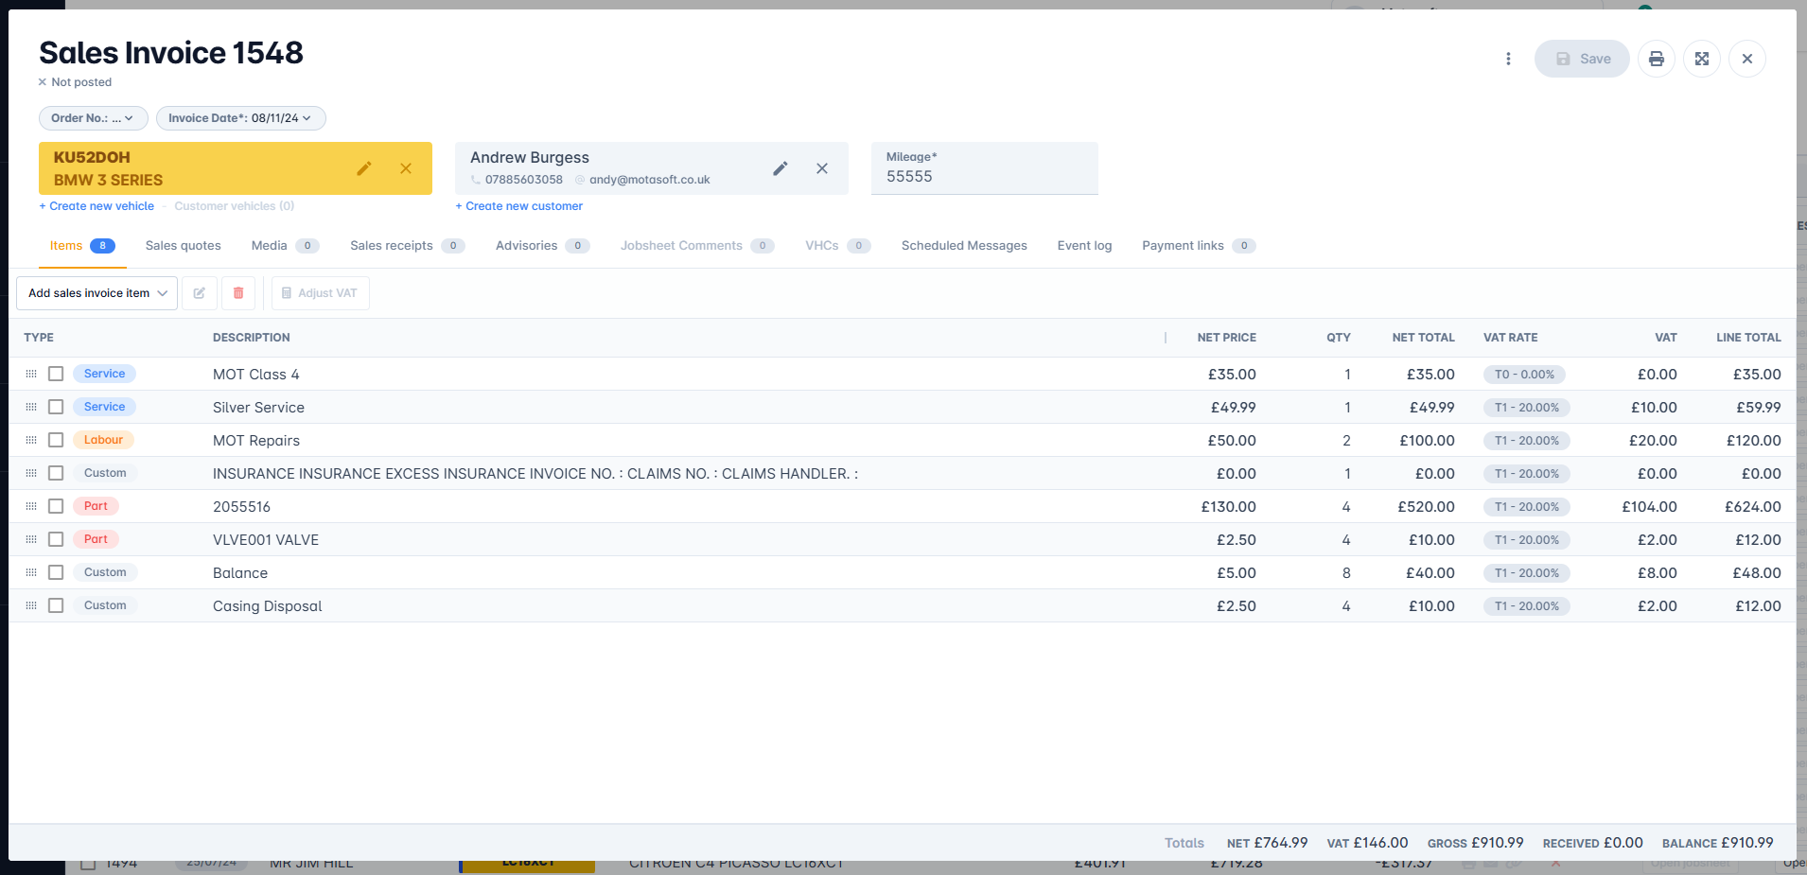Open the Invoice Date picker dropdown
Image resolution: width=1807 pixels, height=875 pixels.
240,118
